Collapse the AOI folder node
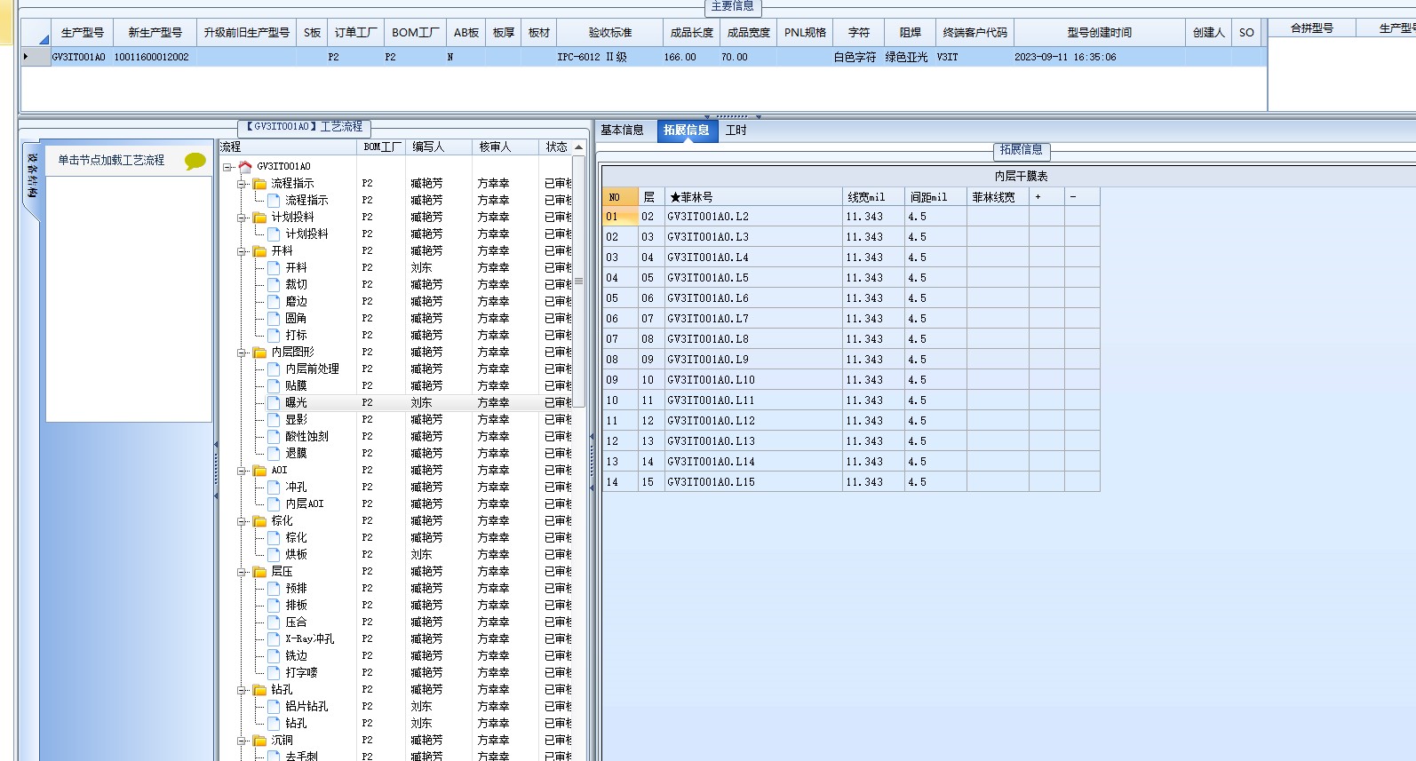Screen dimensions: 1416x761 click(242, 471)
